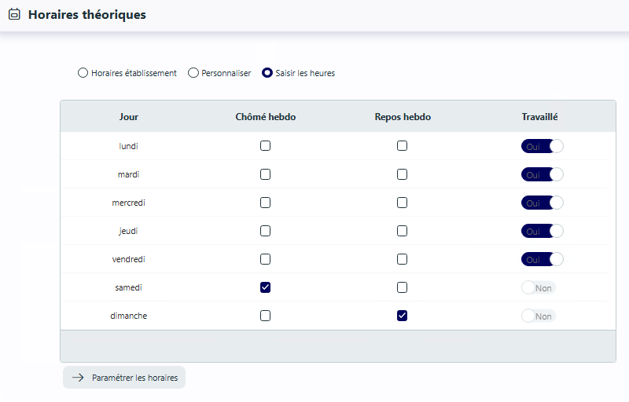Viewport: 629px width, 402px height.
Task: Click the calendar icon beside Horaires théoriques
Action: pos(14,14)
